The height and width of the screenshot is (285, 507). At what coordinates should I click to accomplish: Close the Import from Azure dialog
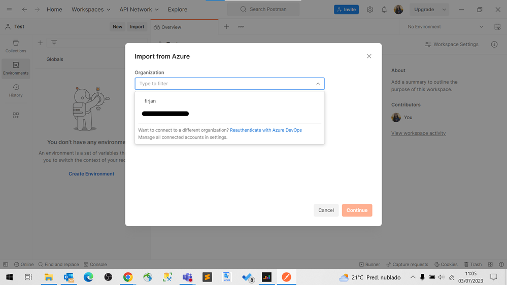369,56
